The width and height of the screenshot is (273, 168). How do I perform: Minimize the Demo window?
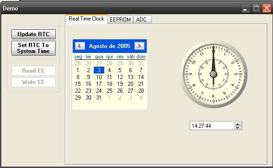(x=245, y=8)
